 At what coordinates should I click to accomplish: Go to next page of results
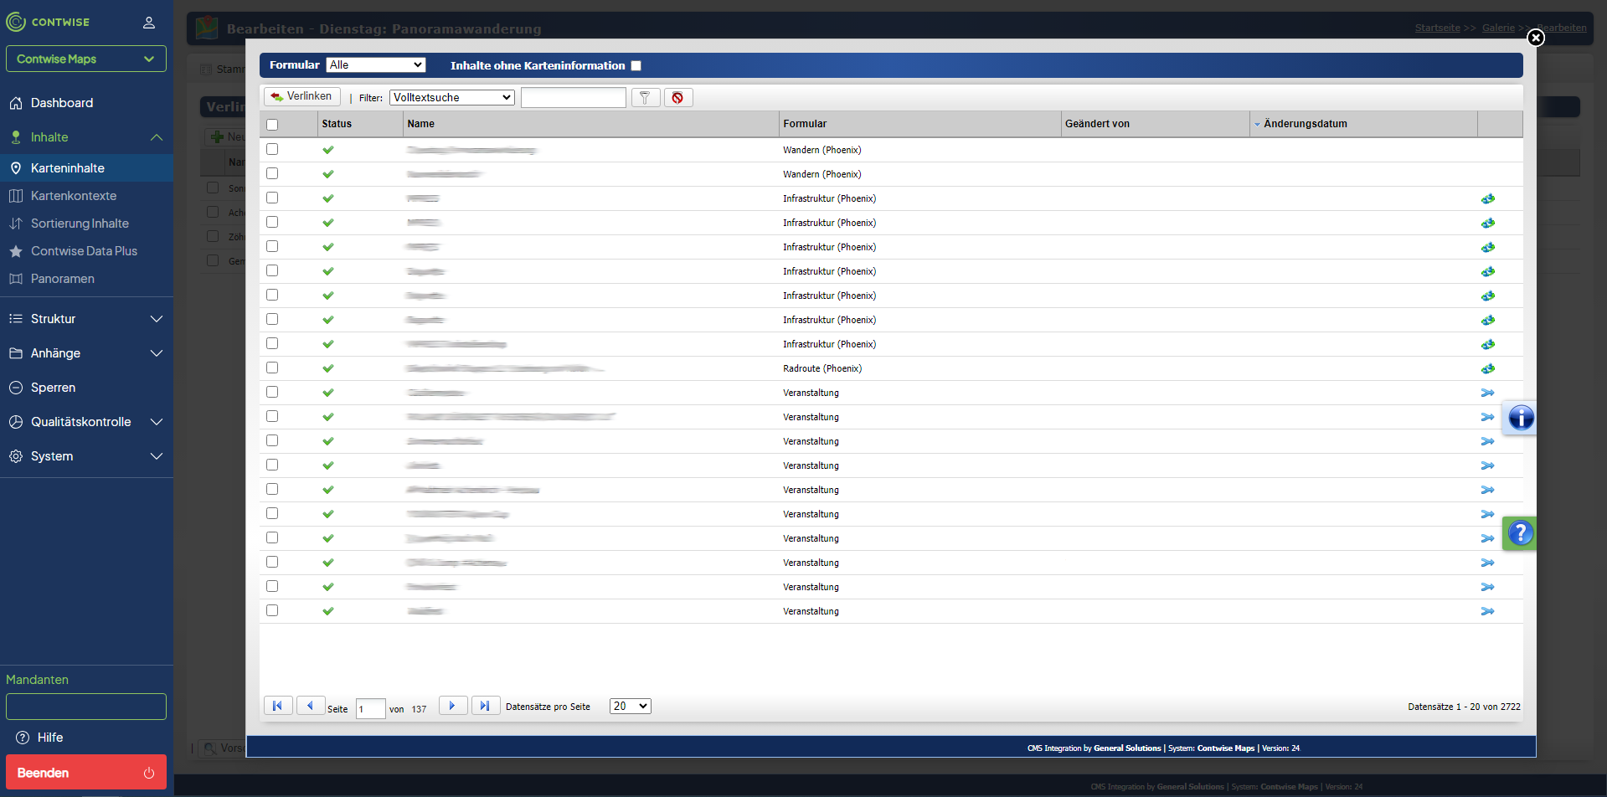(453, 706)
